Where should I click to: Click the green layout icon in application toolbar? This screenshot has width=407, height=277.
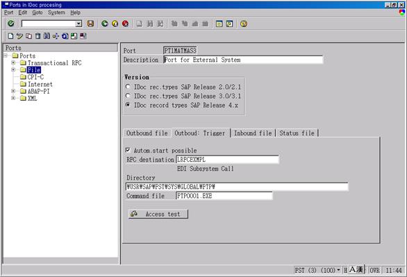74,36
